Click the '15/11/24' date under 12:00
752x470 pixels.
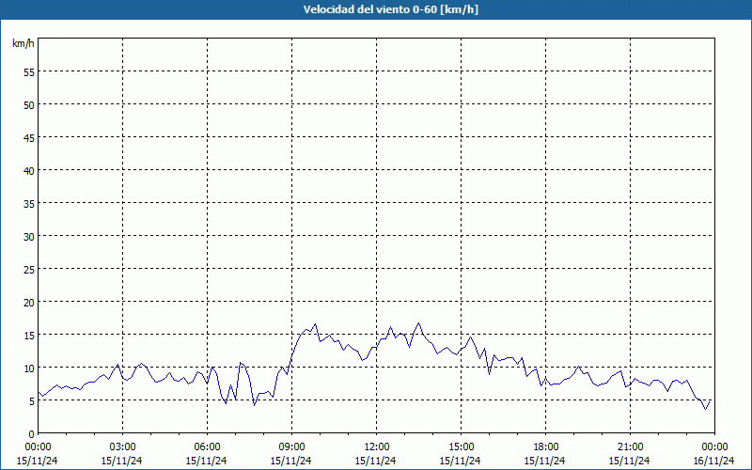(375, 461)
